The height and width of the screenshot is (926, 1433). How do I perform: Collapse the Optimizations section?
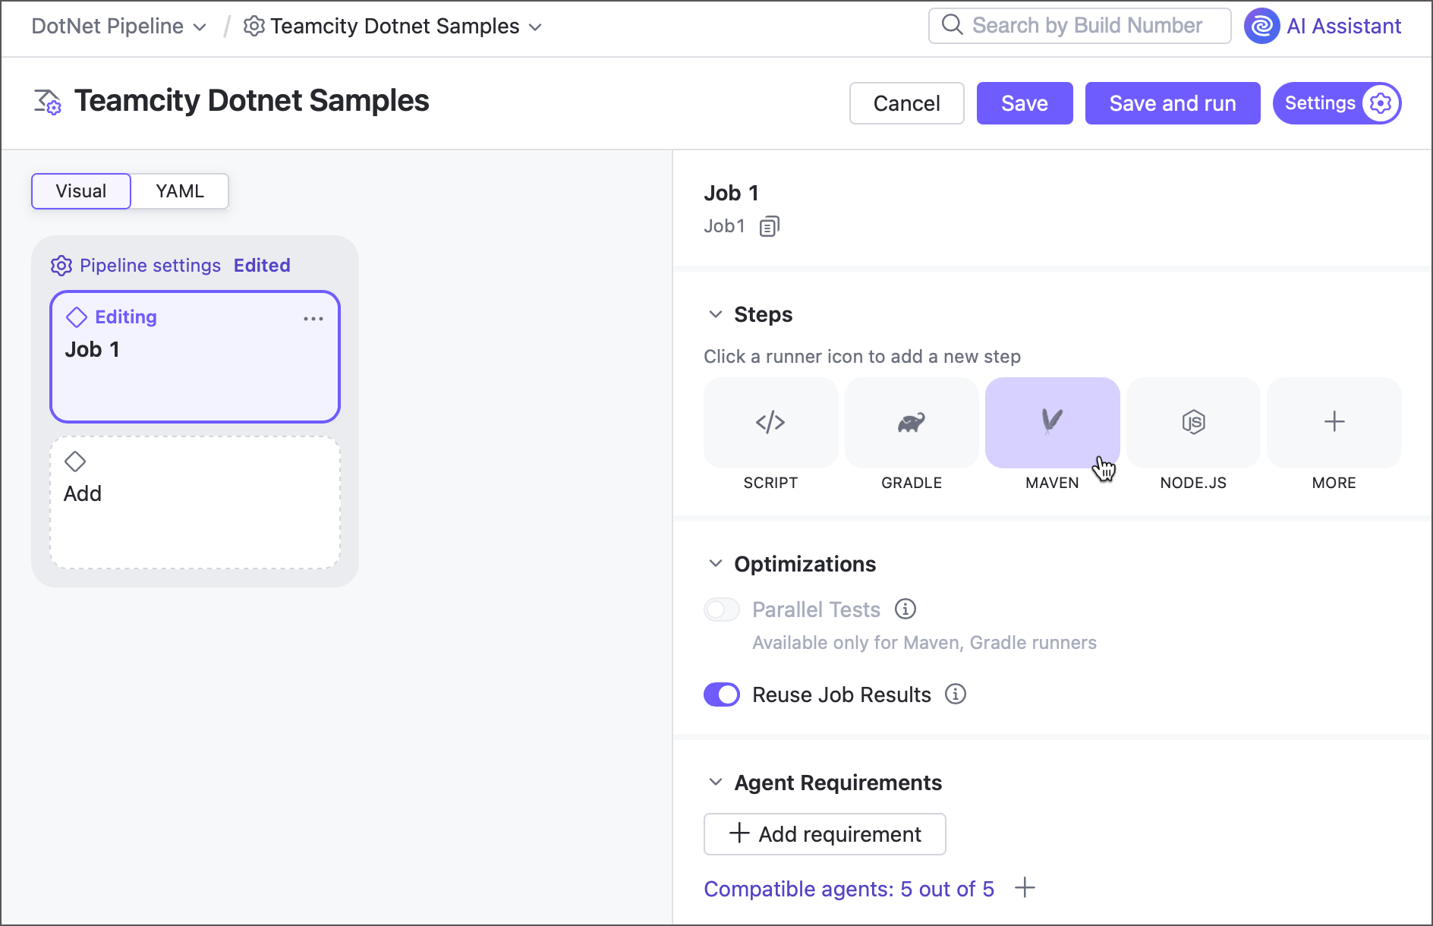714,562
